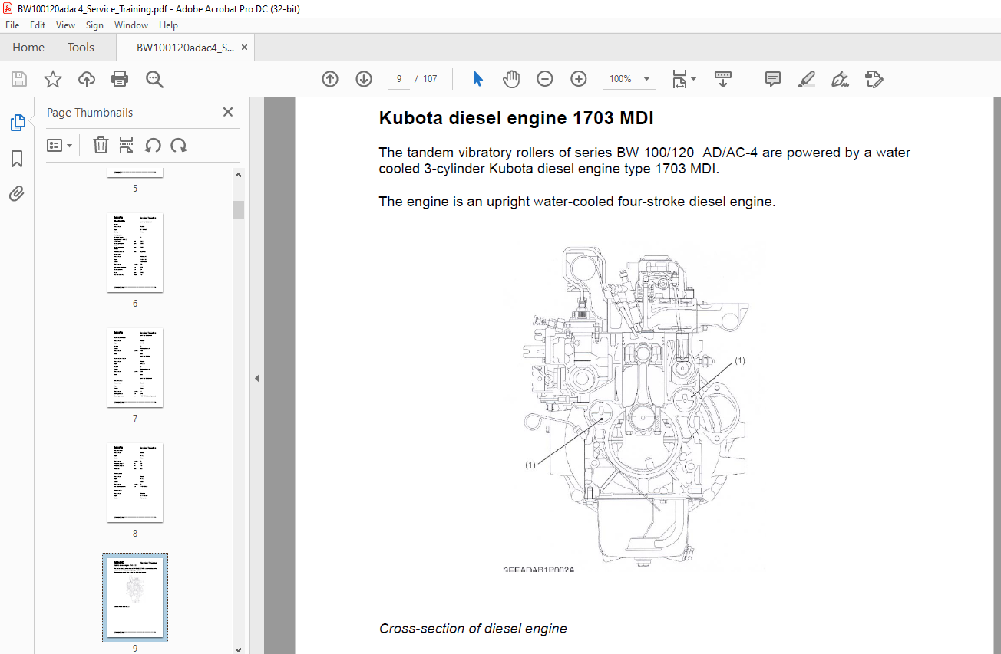
Task: Open the Find text magnifier
Action: click(x=154, y=79)
